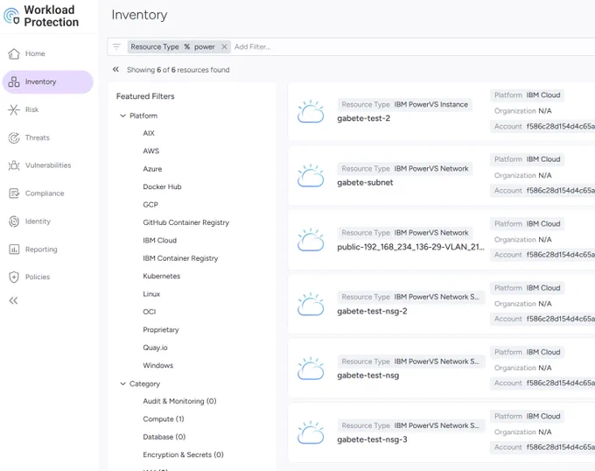Filter by Proprietary platform

click(160, 330)
